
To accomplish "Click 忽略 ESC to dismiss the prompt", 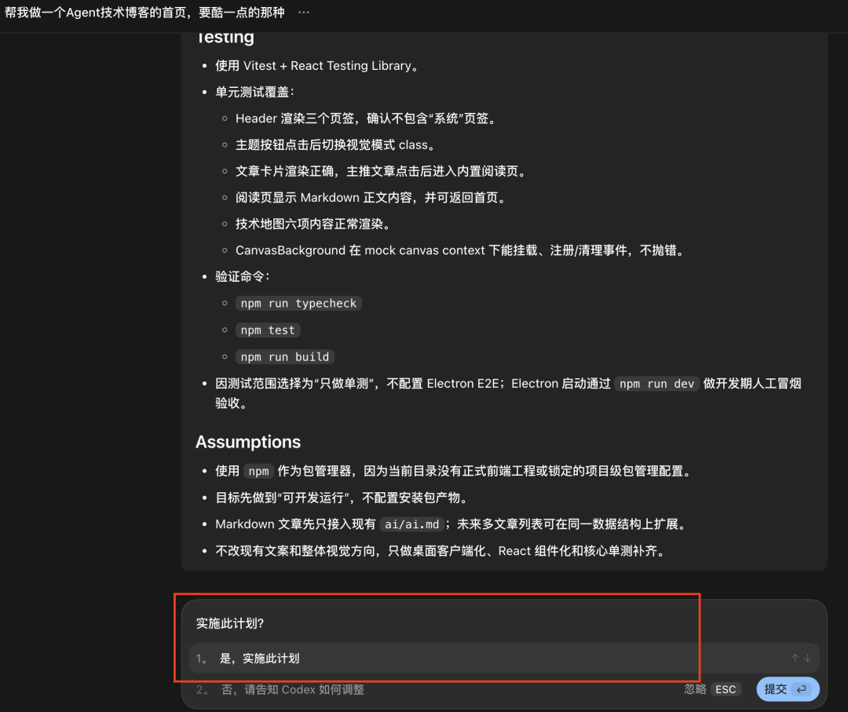I will pyautogui.click(x=711, y=689).
